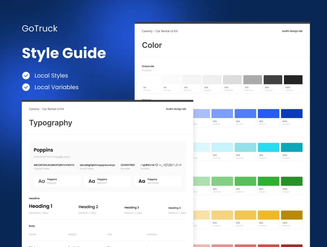Pick the 100% black greyscale swatch
Screen dimensions: 327x247
(293, 80)
